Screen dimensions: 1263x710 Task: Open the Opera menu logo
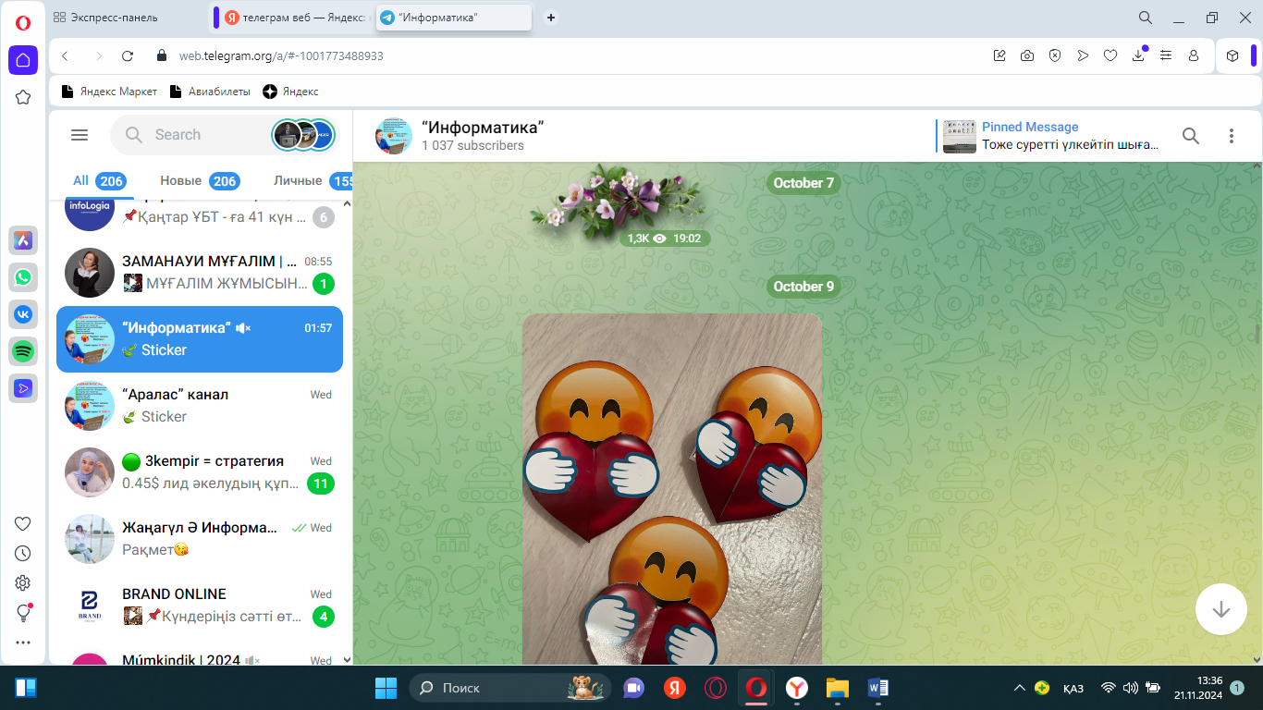(x=23, y=23)
